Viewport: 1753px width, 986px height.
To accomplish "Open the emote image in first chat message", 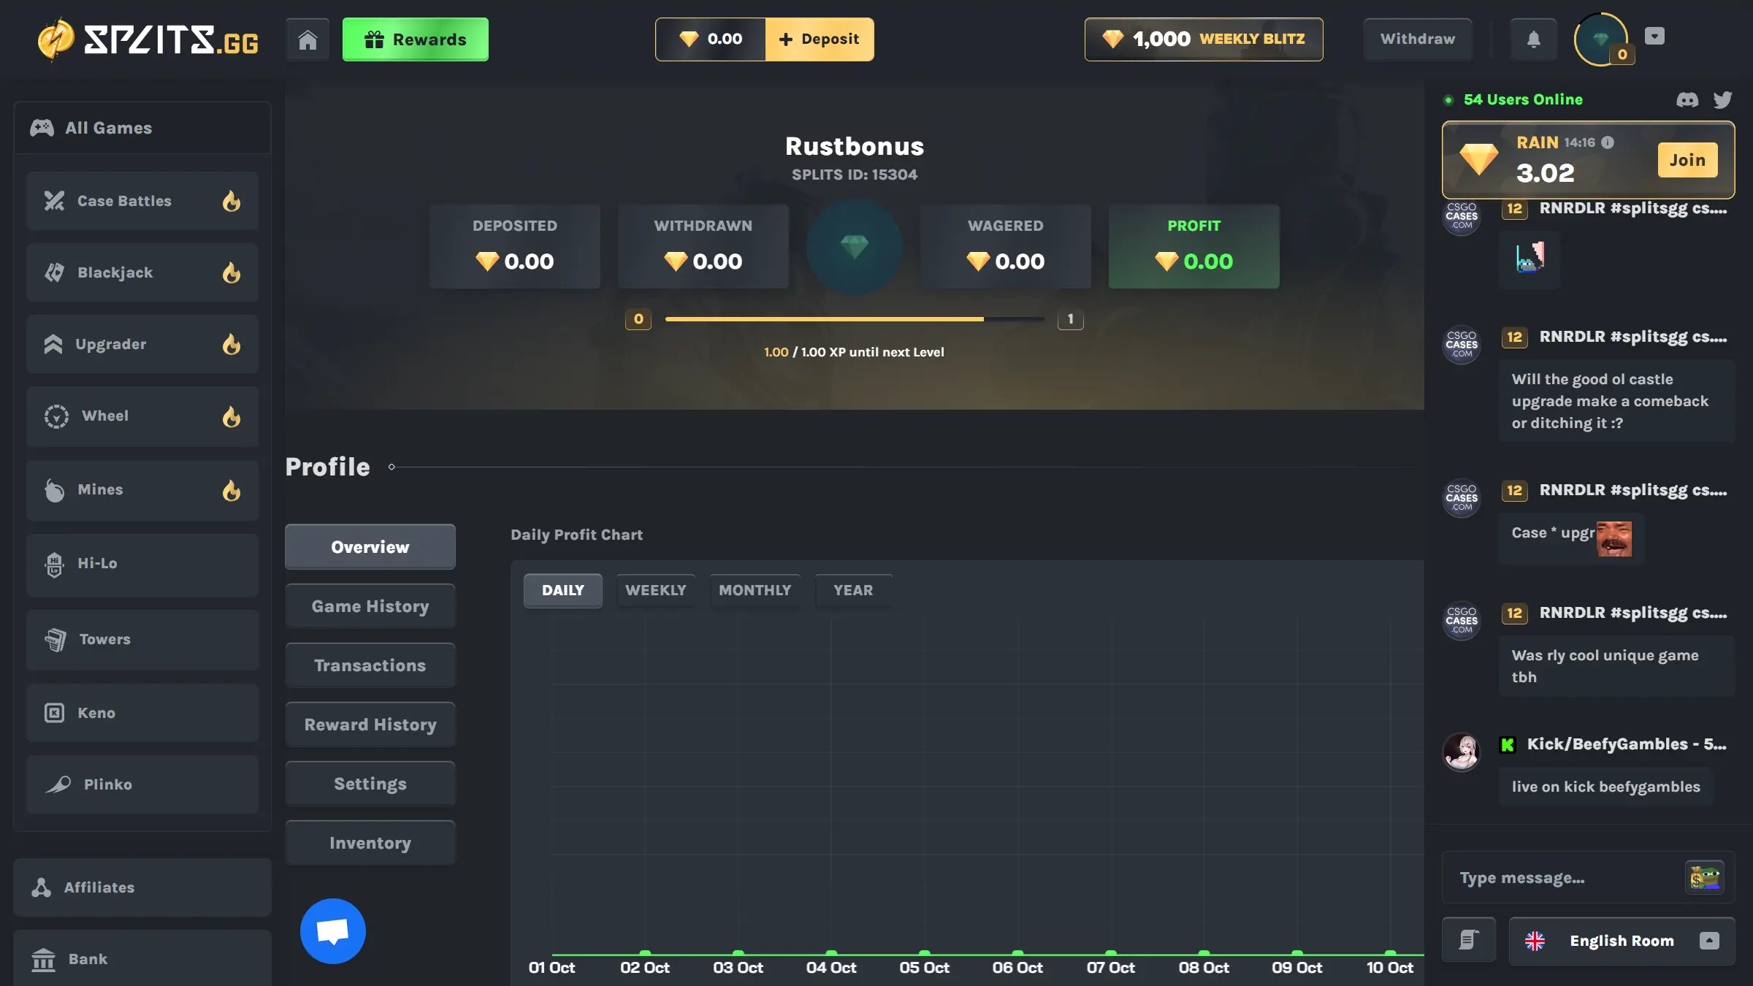I will pyautogui.click(x=1529, y=258).
